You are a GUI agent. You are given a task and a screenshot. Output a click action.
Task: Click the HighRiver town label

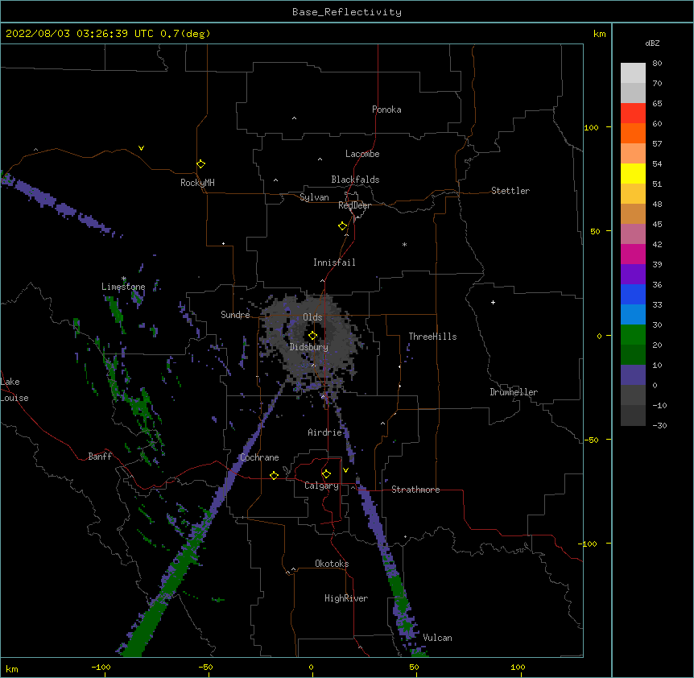tap(346, 598)
